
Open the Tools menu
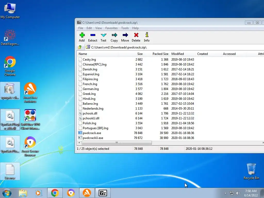tap(125, 28)
